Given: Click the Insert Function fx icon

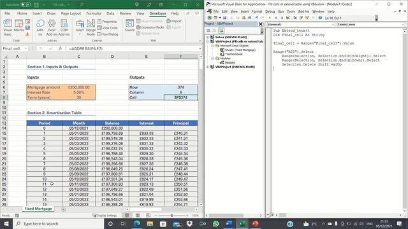Looking at the screenshot, I should click(x=60, y=48).
